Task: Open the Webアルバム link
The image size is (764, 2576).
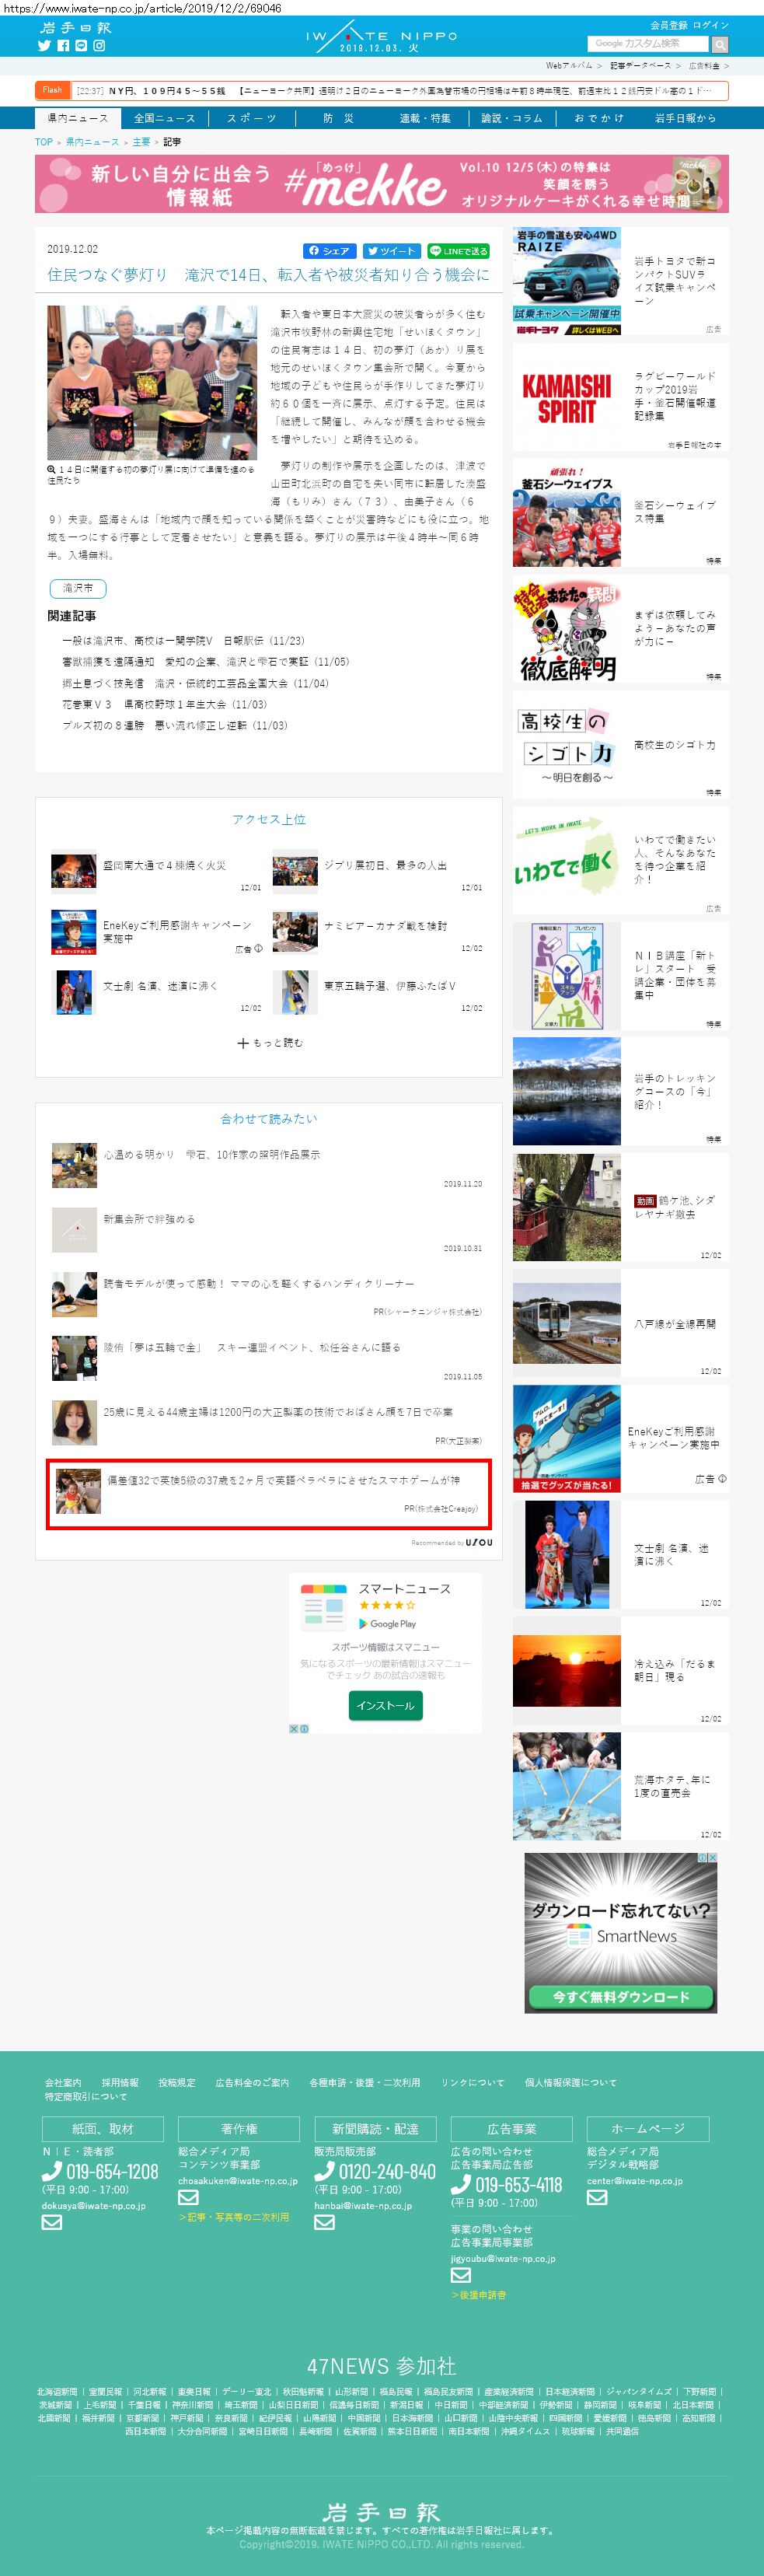Action: tap(568, 66)
